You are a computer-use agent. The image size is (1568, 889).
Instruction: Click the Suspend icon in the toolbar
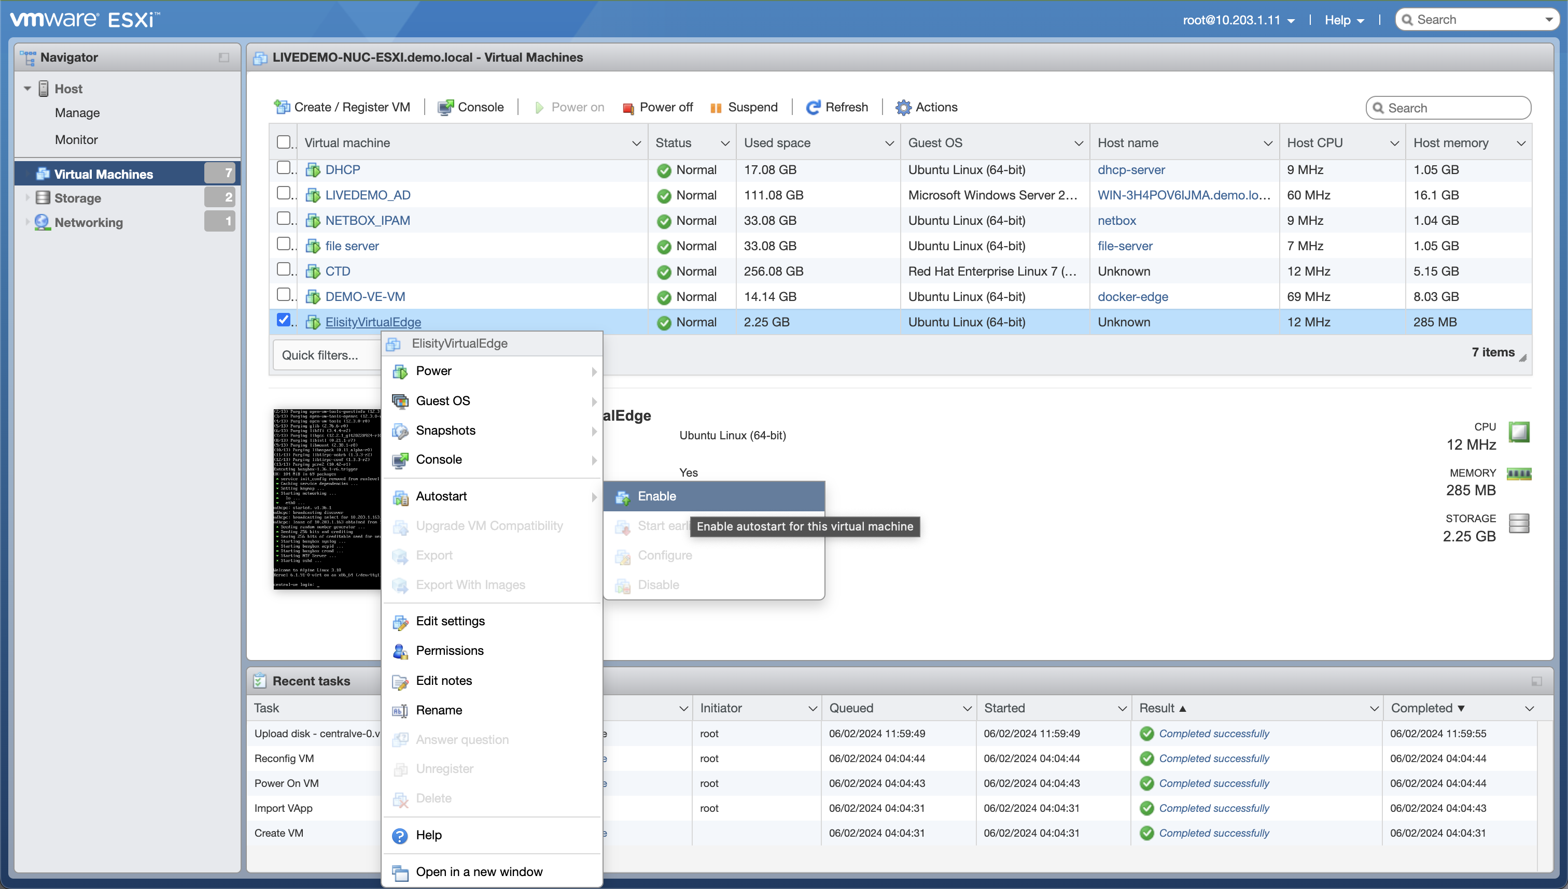(x=716, y=108)
